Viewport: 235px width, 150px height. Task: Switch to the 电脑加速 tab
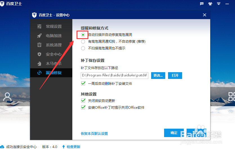click(51, 36)
